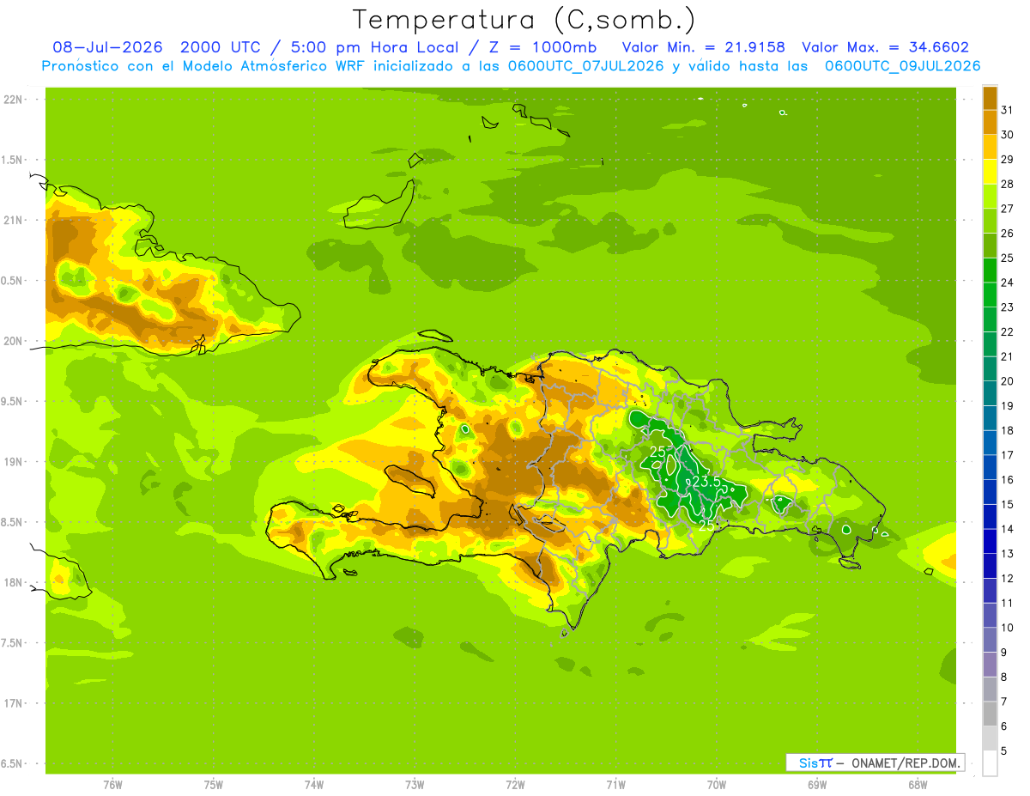This screenshot has height=796, width=1030.
Task: Click the "22N" latitude axis label
Action: coord(12,100)
